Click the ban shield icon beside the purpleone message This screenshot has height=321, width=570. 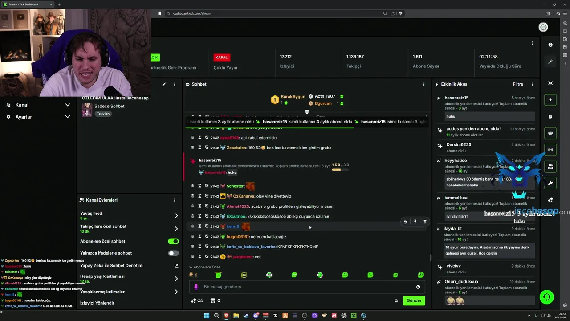click(207, 256)
